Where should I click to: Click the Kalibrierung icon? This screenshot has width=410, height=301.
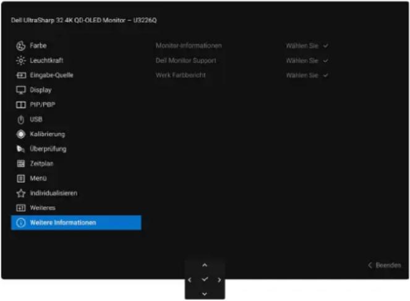click(x=21, y=134)
